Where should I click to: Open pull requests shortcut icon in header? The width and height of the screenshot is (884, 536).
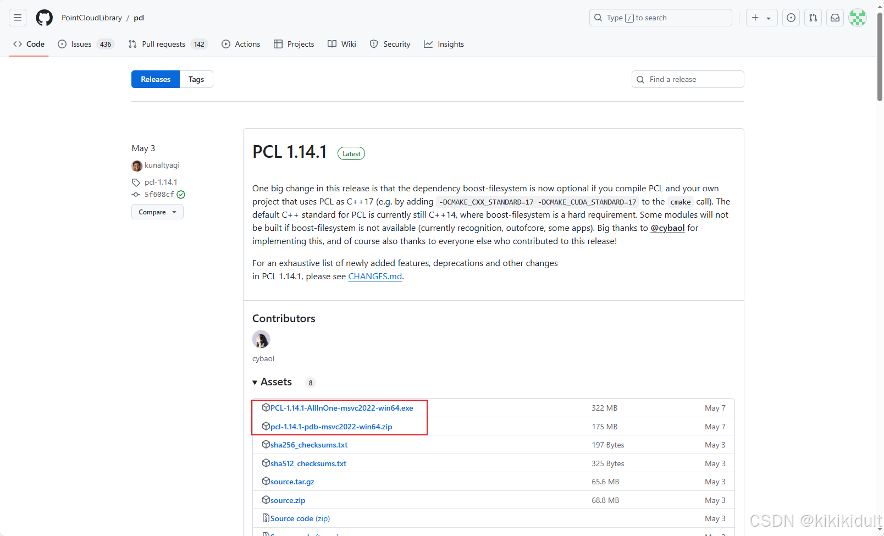(813, 18)
